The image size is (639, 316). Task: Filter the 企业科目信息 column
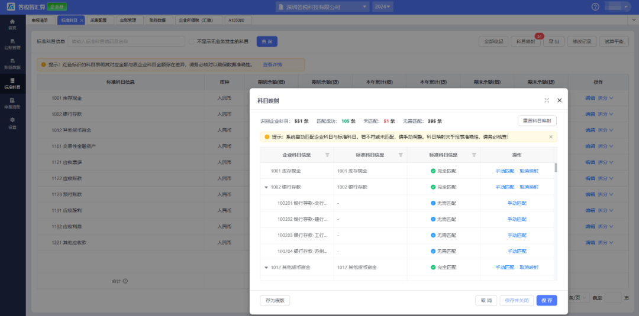(327, 155)
